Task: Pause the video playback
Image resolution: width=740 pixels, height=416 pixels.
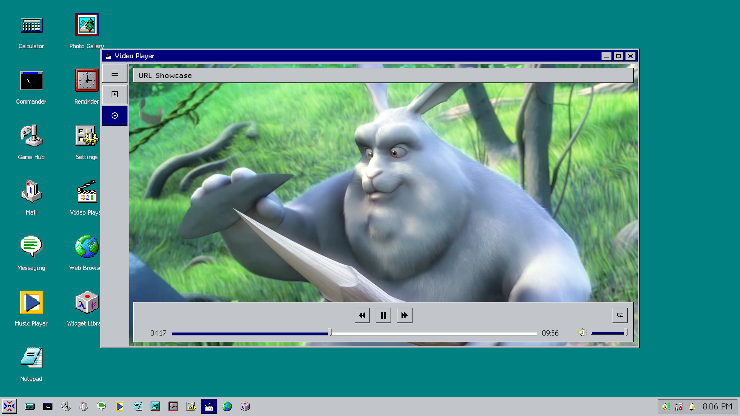Action: coord(383,315)
